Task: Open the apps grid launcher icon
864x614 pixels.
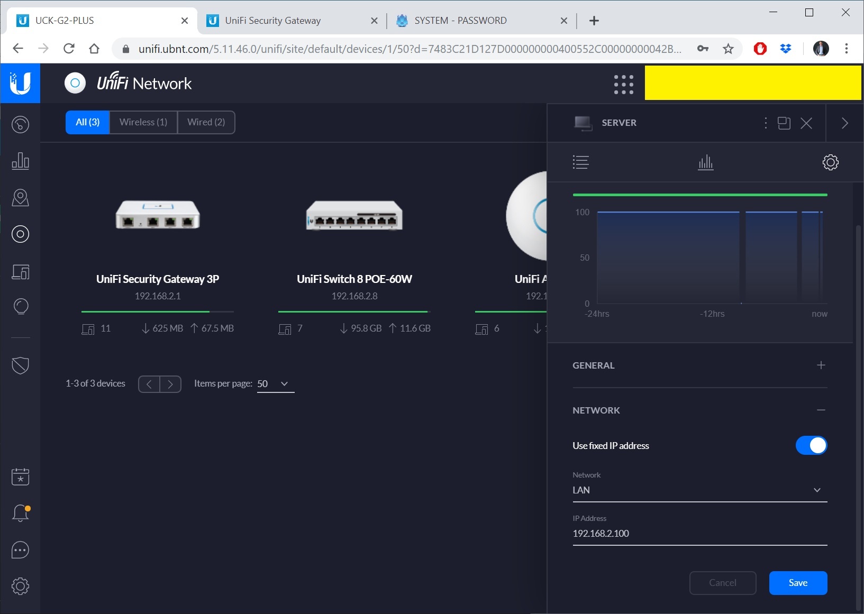Action: point(624,84)
